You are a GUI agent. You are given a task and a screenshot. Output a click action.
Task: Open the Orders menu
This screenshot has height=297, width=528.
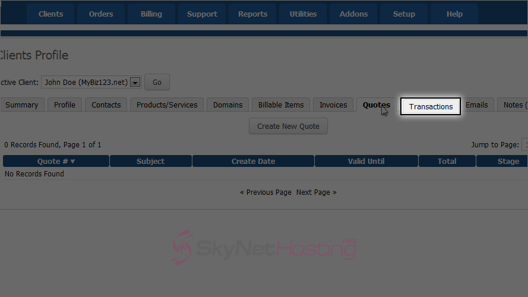(x=101, y=14)
